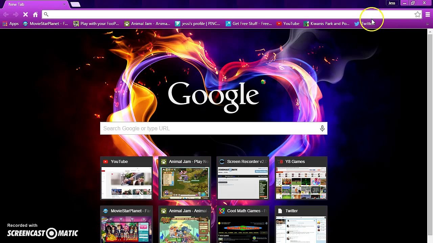Start voice search with the microphone icon
Viewport: 433px width, 243px height.
coord(322,128)
